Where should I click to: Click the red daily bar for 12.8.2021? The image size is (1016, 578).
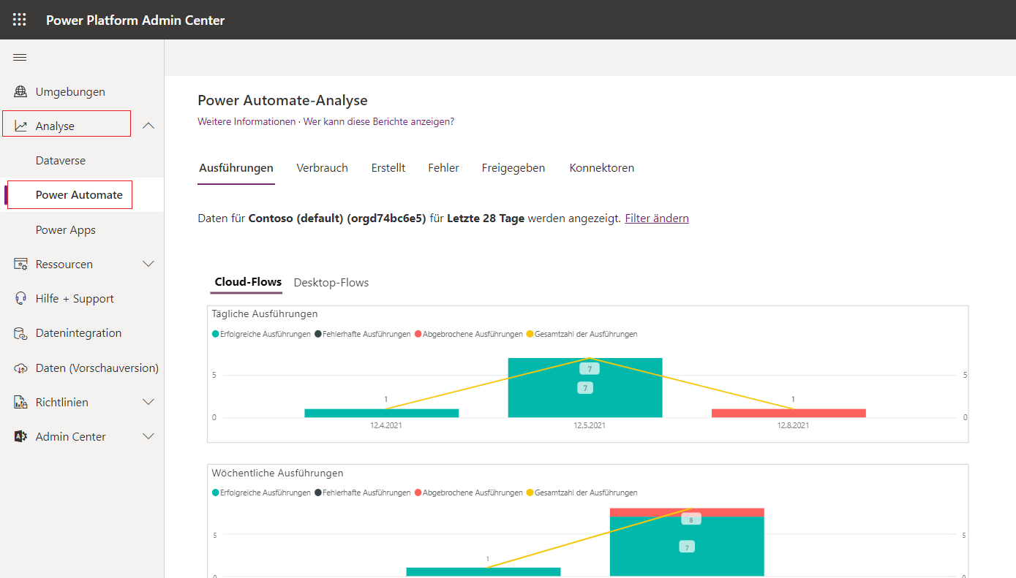(x=789, y=413)
